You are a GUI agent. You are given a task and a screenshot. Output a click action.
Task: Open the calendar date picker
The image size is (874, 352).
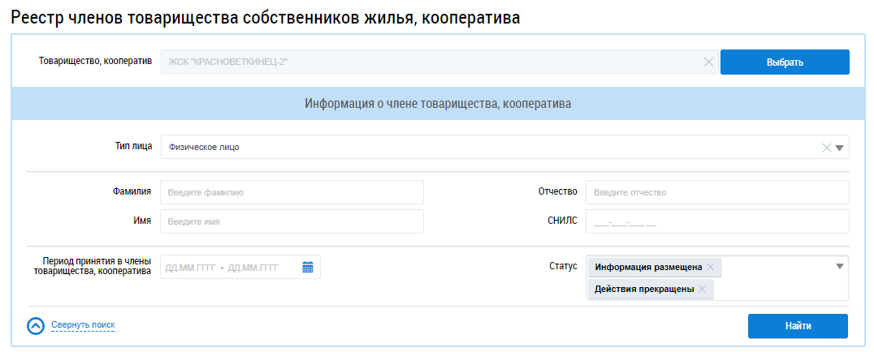click(308, 267)
